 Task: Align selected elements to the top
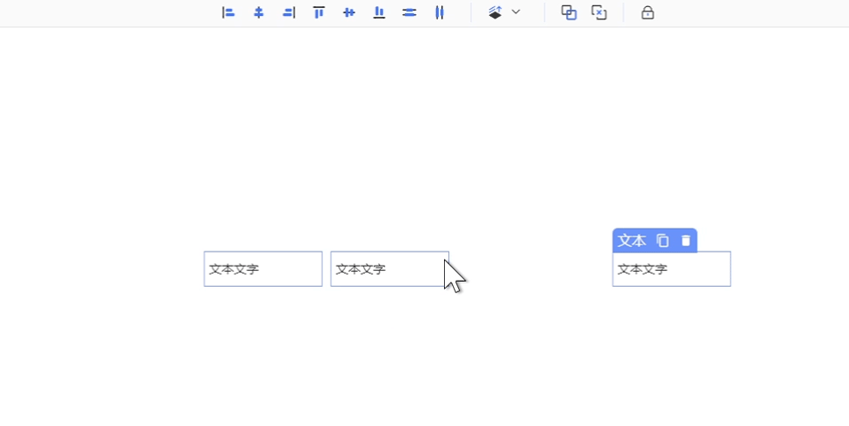319,12
